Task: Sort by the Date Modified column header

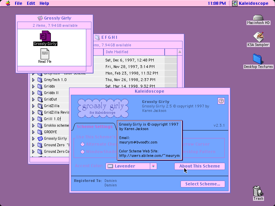Action: [134, 52]
